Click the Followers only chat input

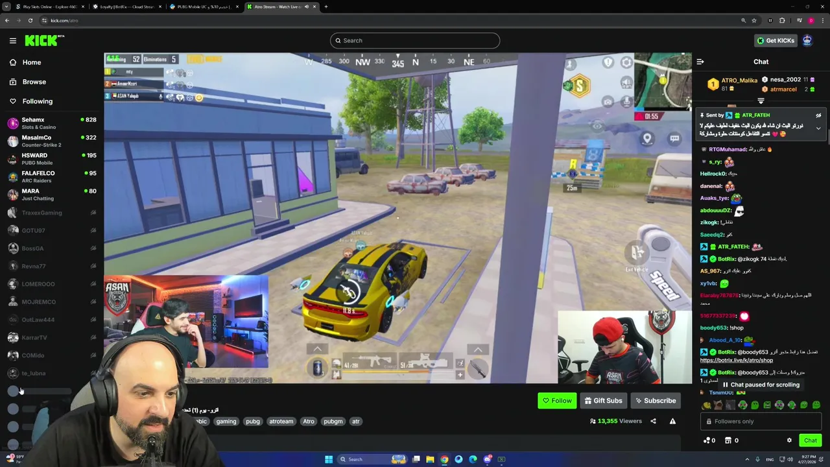pos(761,421)
